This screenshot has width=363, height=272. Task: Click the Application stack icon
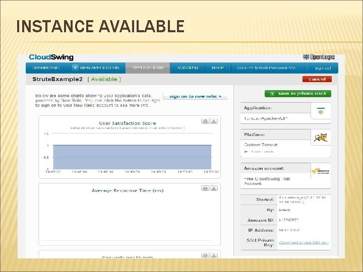[321, 111]
